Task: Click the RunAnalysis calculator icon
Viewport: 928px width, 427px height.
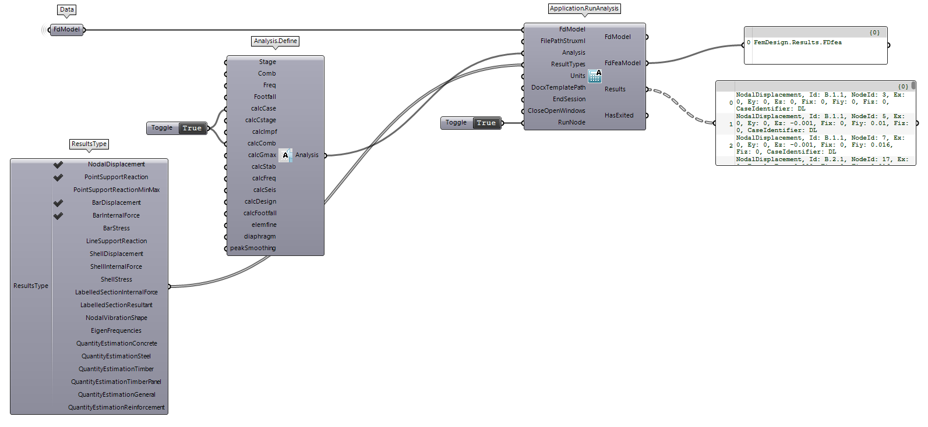Action: [594, 76]
